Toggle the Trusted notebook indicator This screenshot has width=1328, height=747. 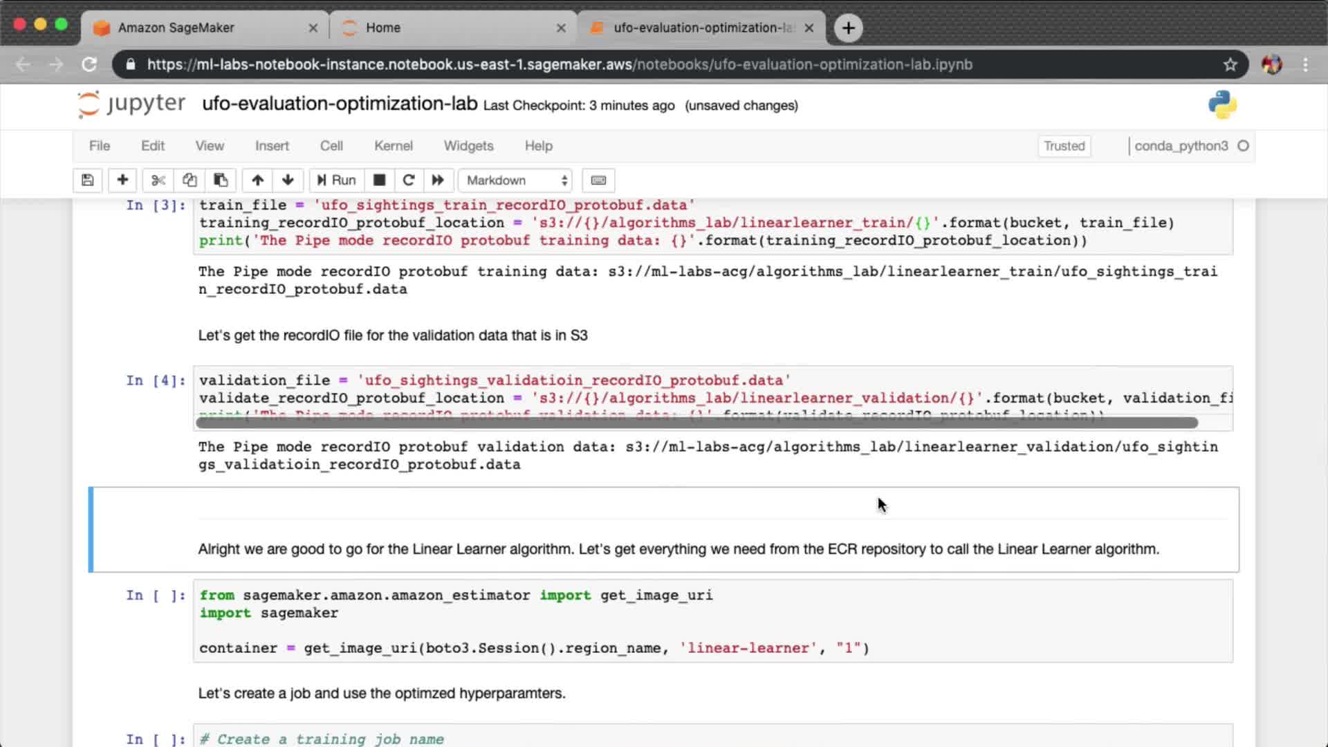pos(1064,146)
